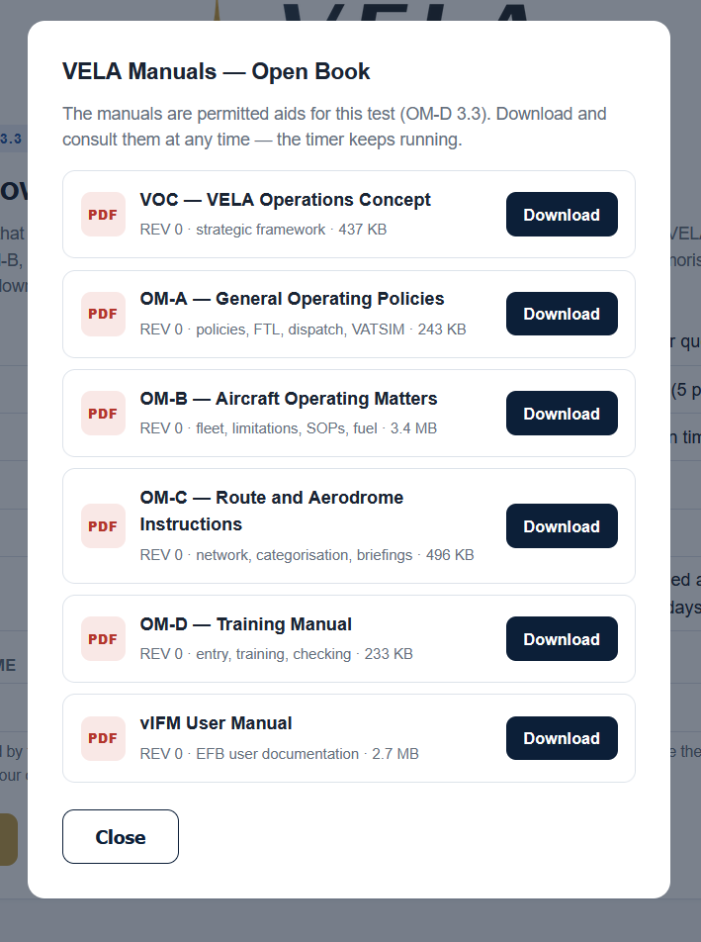Click the PDF icon for vIFM User Manual
This screenshot has height=942, width=701.
(x=103, y=738)
